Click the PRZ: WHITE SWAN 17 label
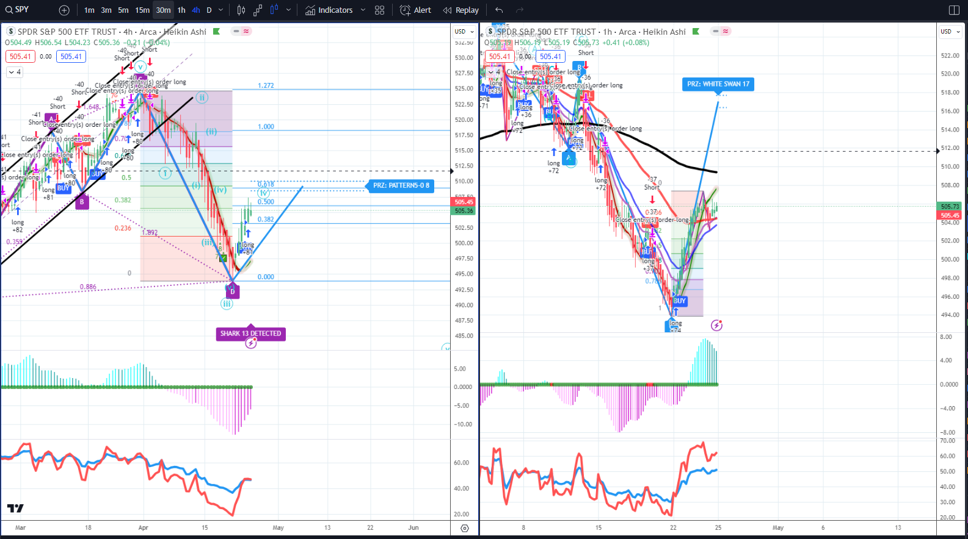 click(718, 84)
